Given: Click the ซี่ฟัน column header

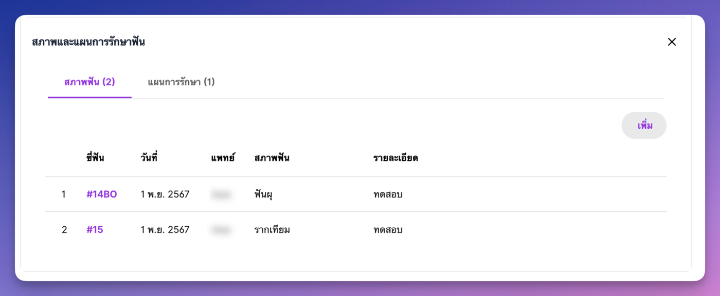Looking at the screenshot, I should click(x=95, y=158).
